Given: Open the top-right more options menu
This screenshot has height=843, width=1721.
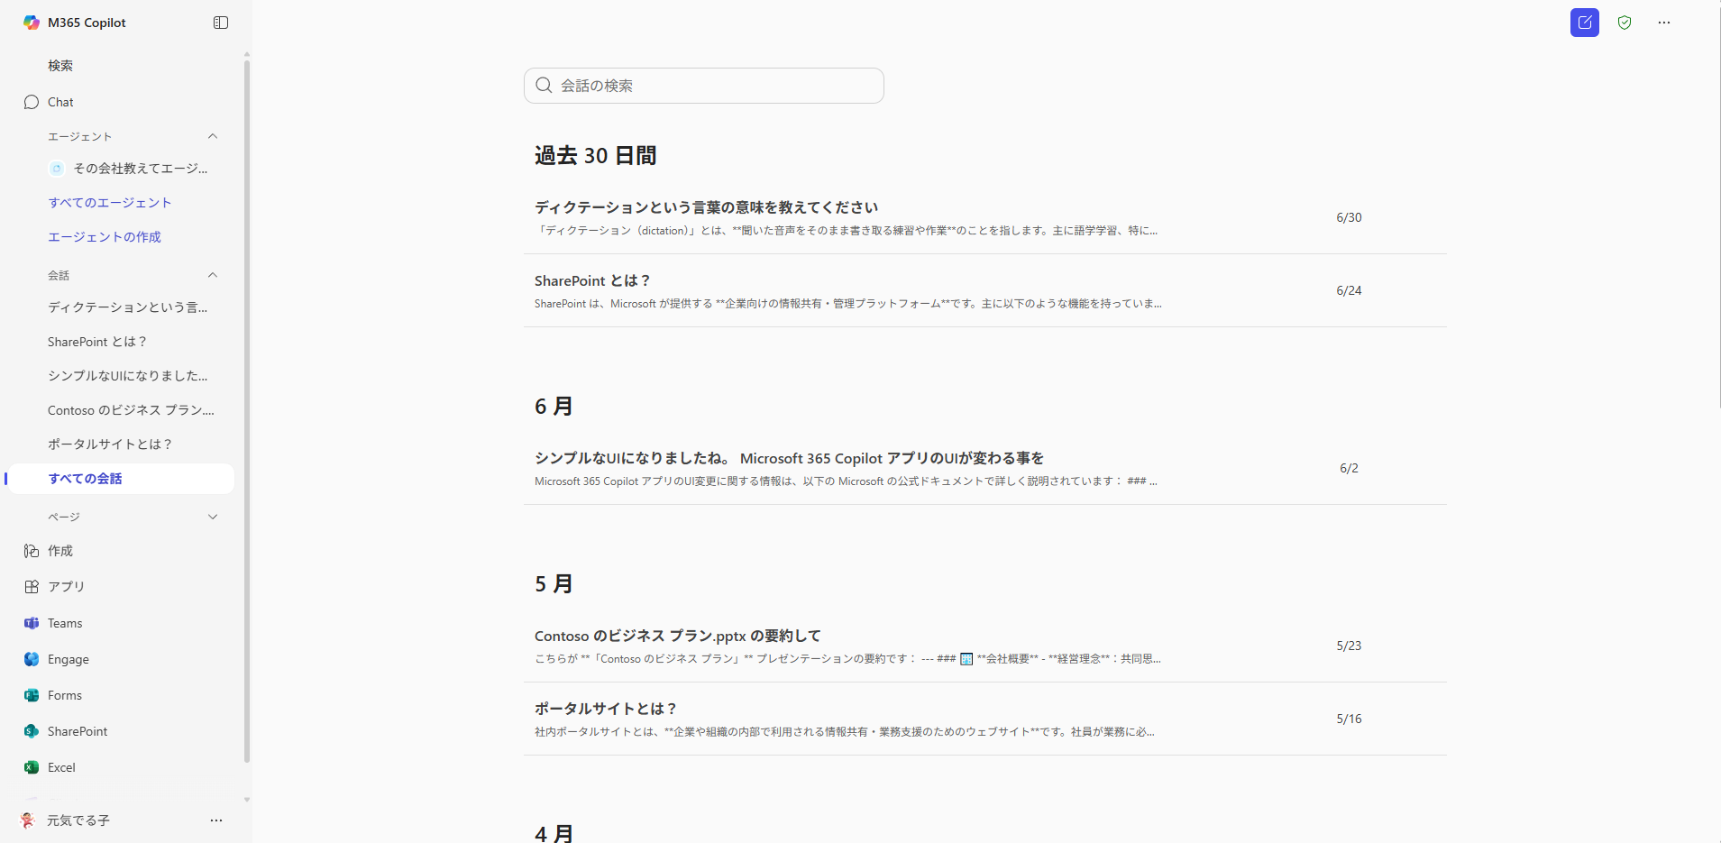Looking at the screenshot, I should pyautogui.click(x=1664, y=23).
